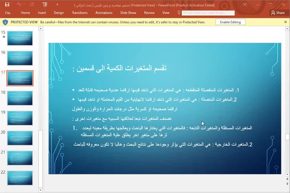Select slide 18 thumbnail
Image resolution: width=290 pixels, height=193 pixels.
click(x=20, y=98)
